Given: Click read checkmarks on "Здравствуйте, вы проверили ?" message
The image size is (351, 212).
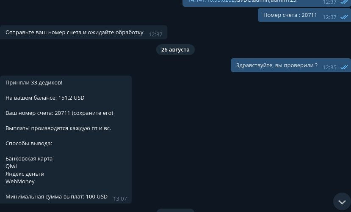Looking at the screenshot, I should coord(344,67).
